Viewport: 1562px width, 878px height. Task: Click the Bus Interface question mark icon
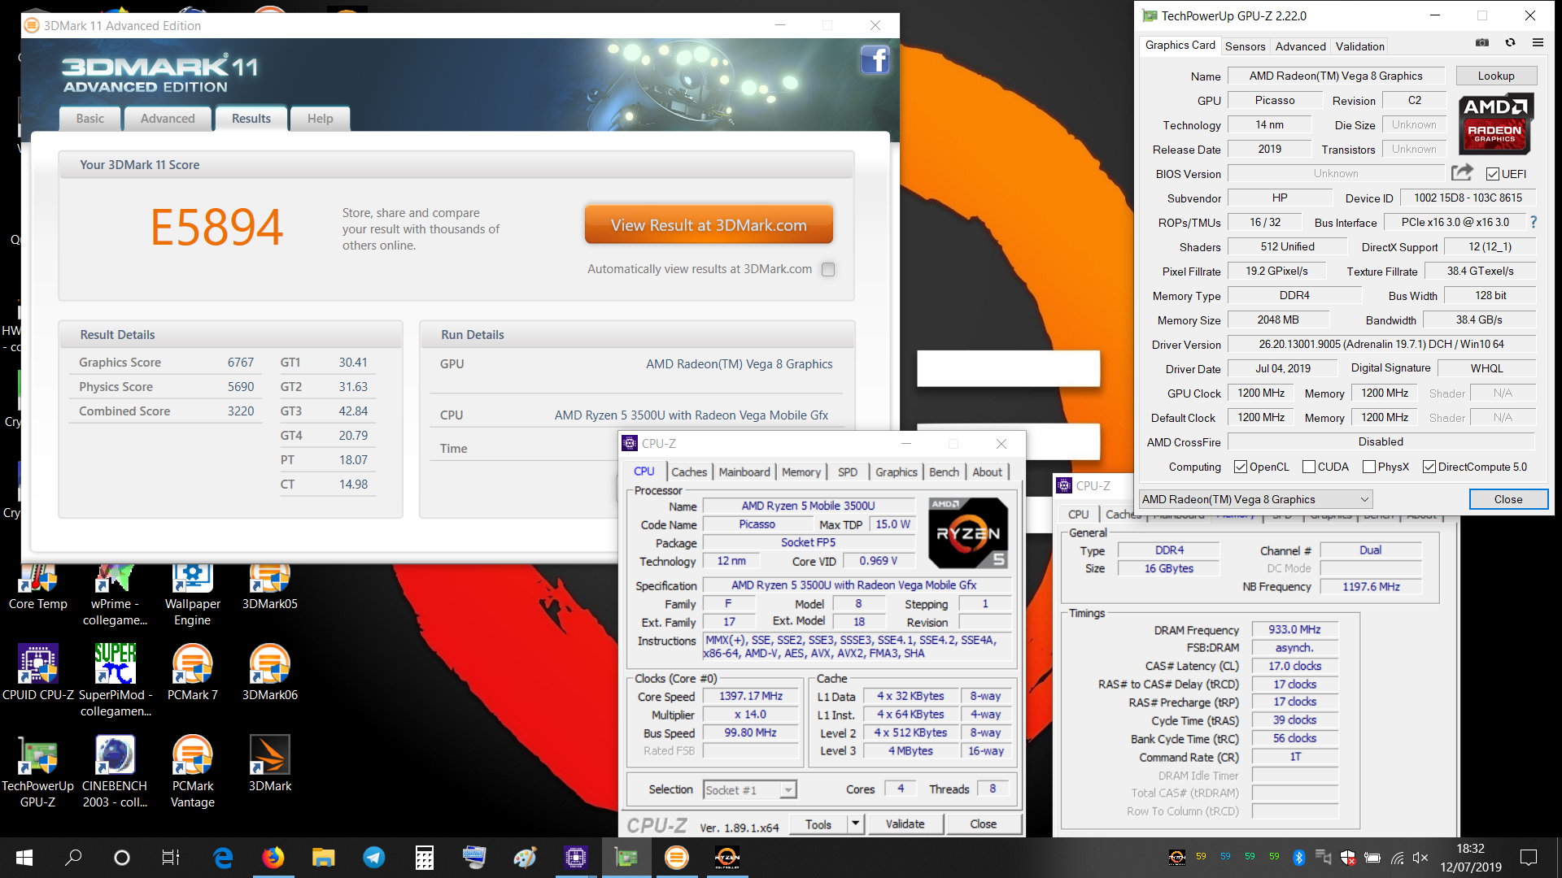pos(1533,222)
